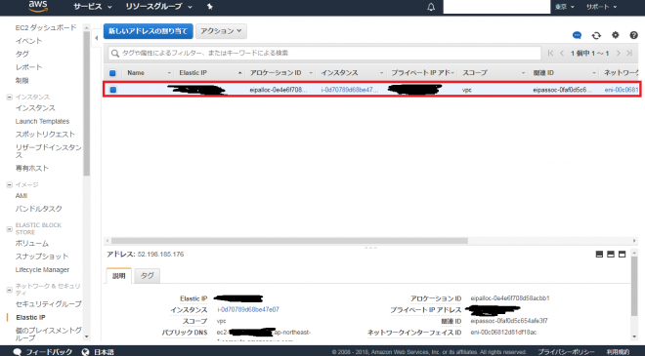Expand the サービス menu
This screenshot has width=645, height=356.
(93, 7)
